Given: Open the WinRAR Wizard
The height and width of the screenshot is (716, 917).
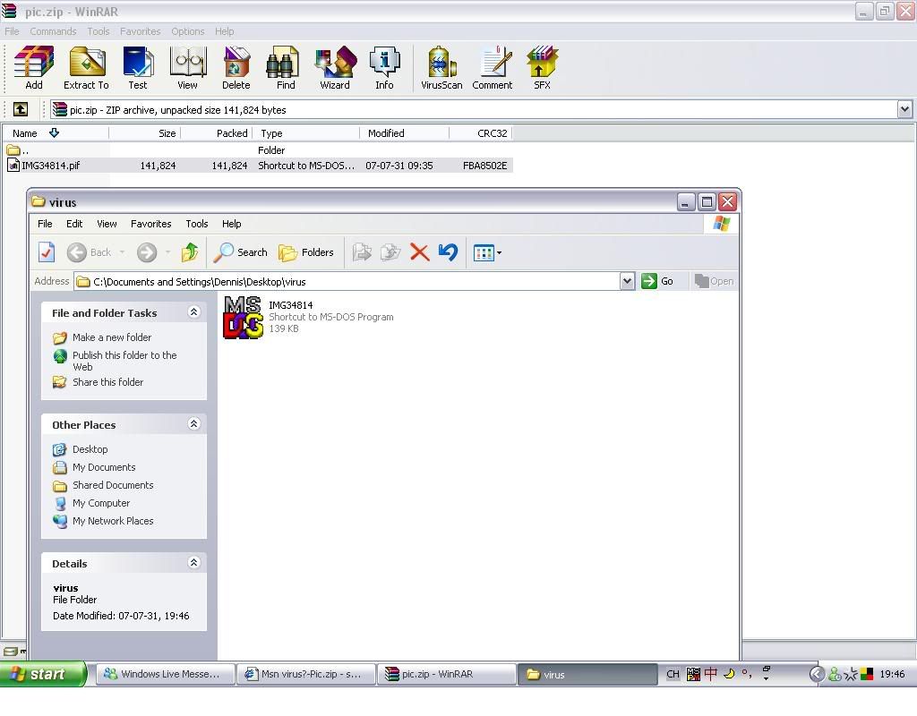Looking at the screenshot, I should (x=335, y=69).
